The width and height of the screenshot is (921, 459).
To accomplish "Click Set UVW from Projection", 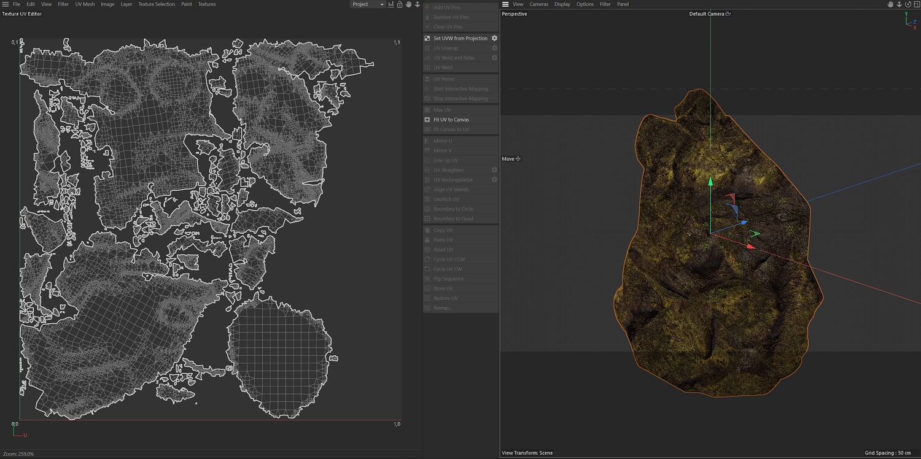I will 460,38.
